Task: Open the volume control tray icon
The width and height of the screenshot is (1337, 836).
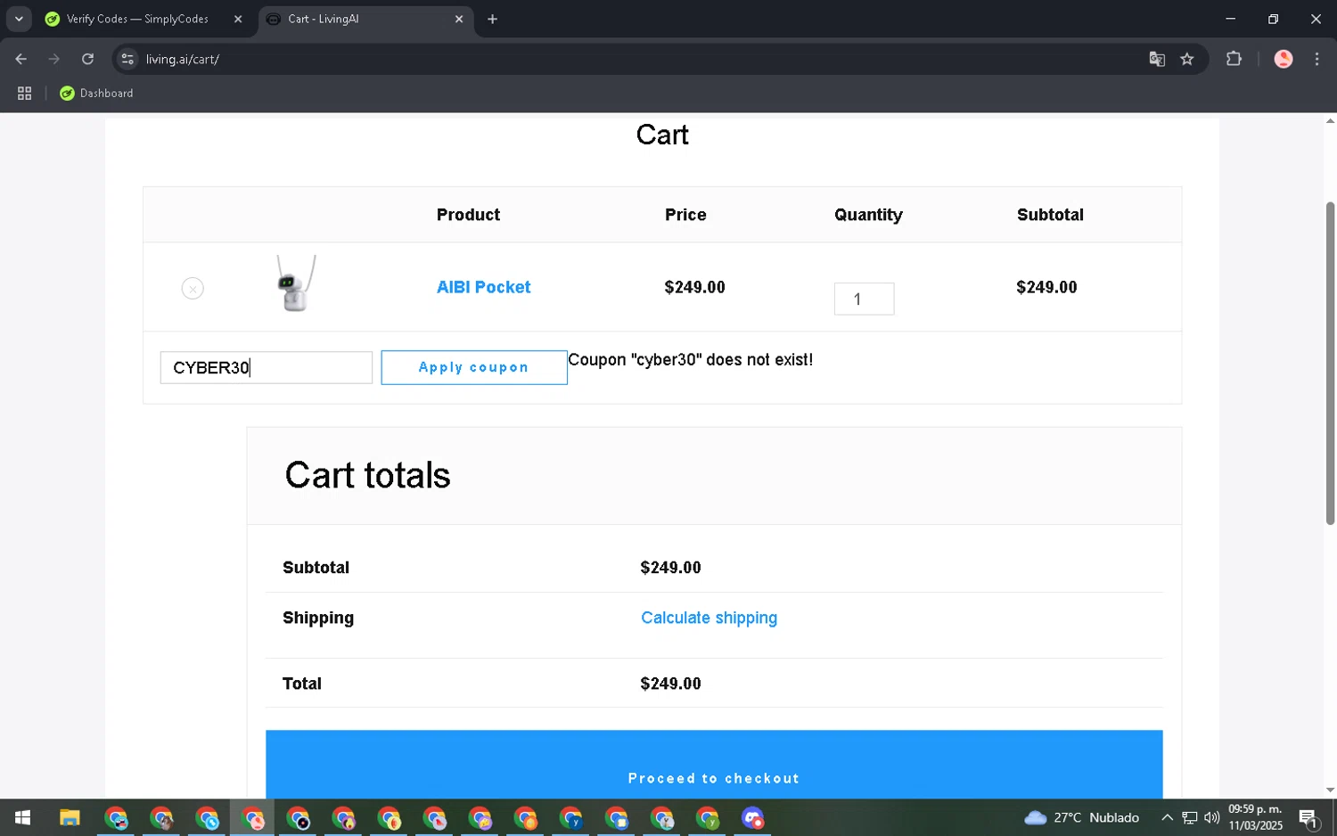Action: (1211, 817)
